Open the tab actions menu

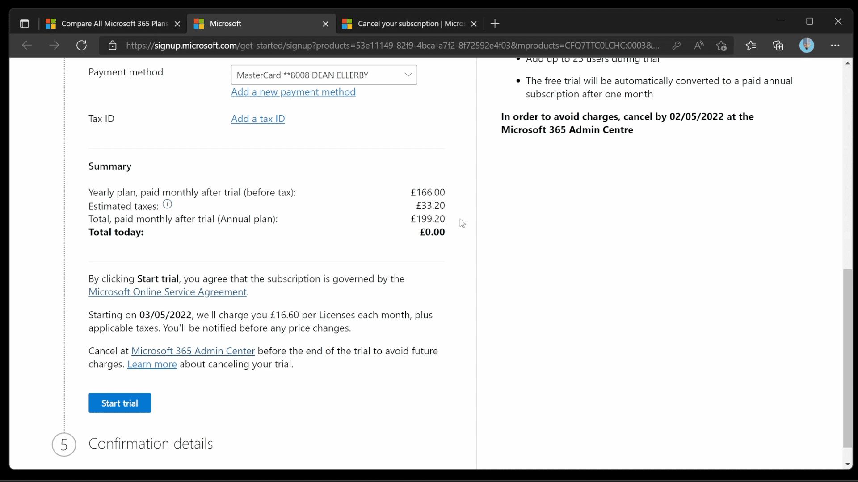24,23
